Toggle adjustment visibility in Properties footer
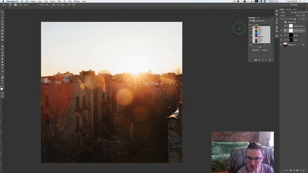Screen dimensions: 308x173 click(266, 60)
